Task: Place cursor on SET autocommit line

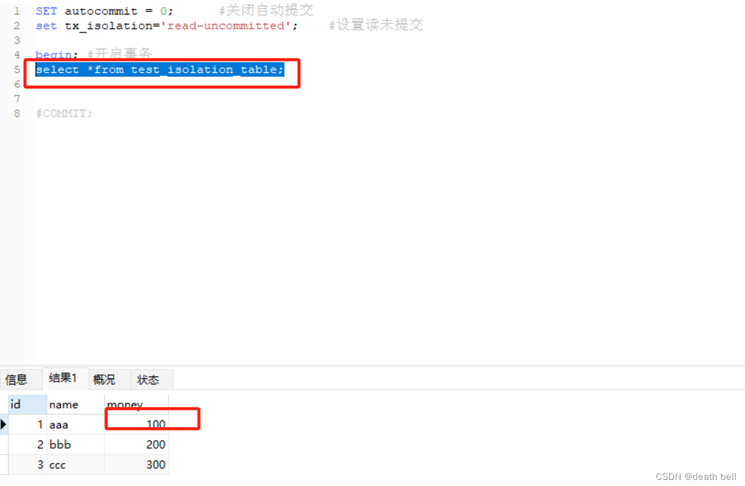Action: tap(104, 11)
